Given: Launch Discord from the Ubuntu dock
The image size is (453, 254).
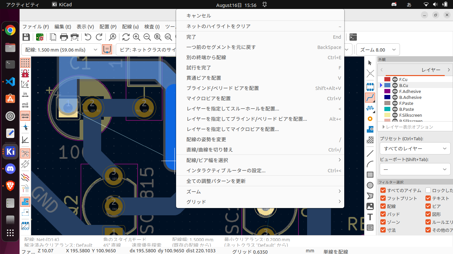Looking at the screenshot, I should click(x=10, y=169).
